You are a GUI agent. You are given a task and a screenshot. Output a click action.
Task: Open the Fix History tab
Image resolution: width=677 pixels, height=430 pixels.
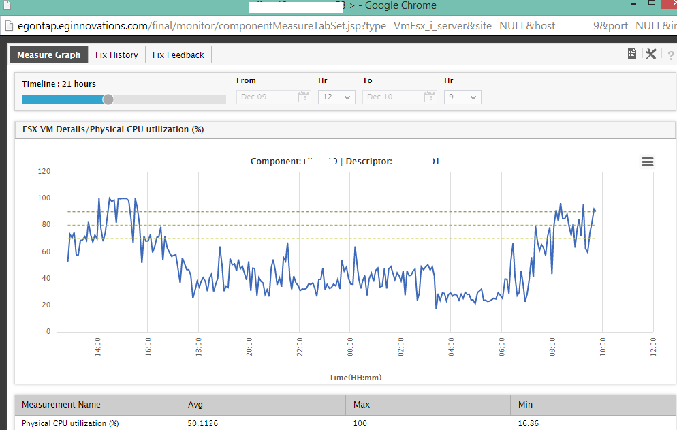click(116, 55)
